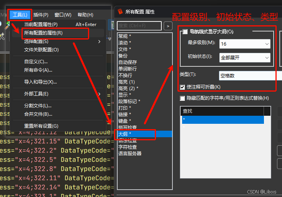Select 备份 in the settings category list
Viewport: 282px width, 197px height.
pyautogui.click(x=144, y=56)
